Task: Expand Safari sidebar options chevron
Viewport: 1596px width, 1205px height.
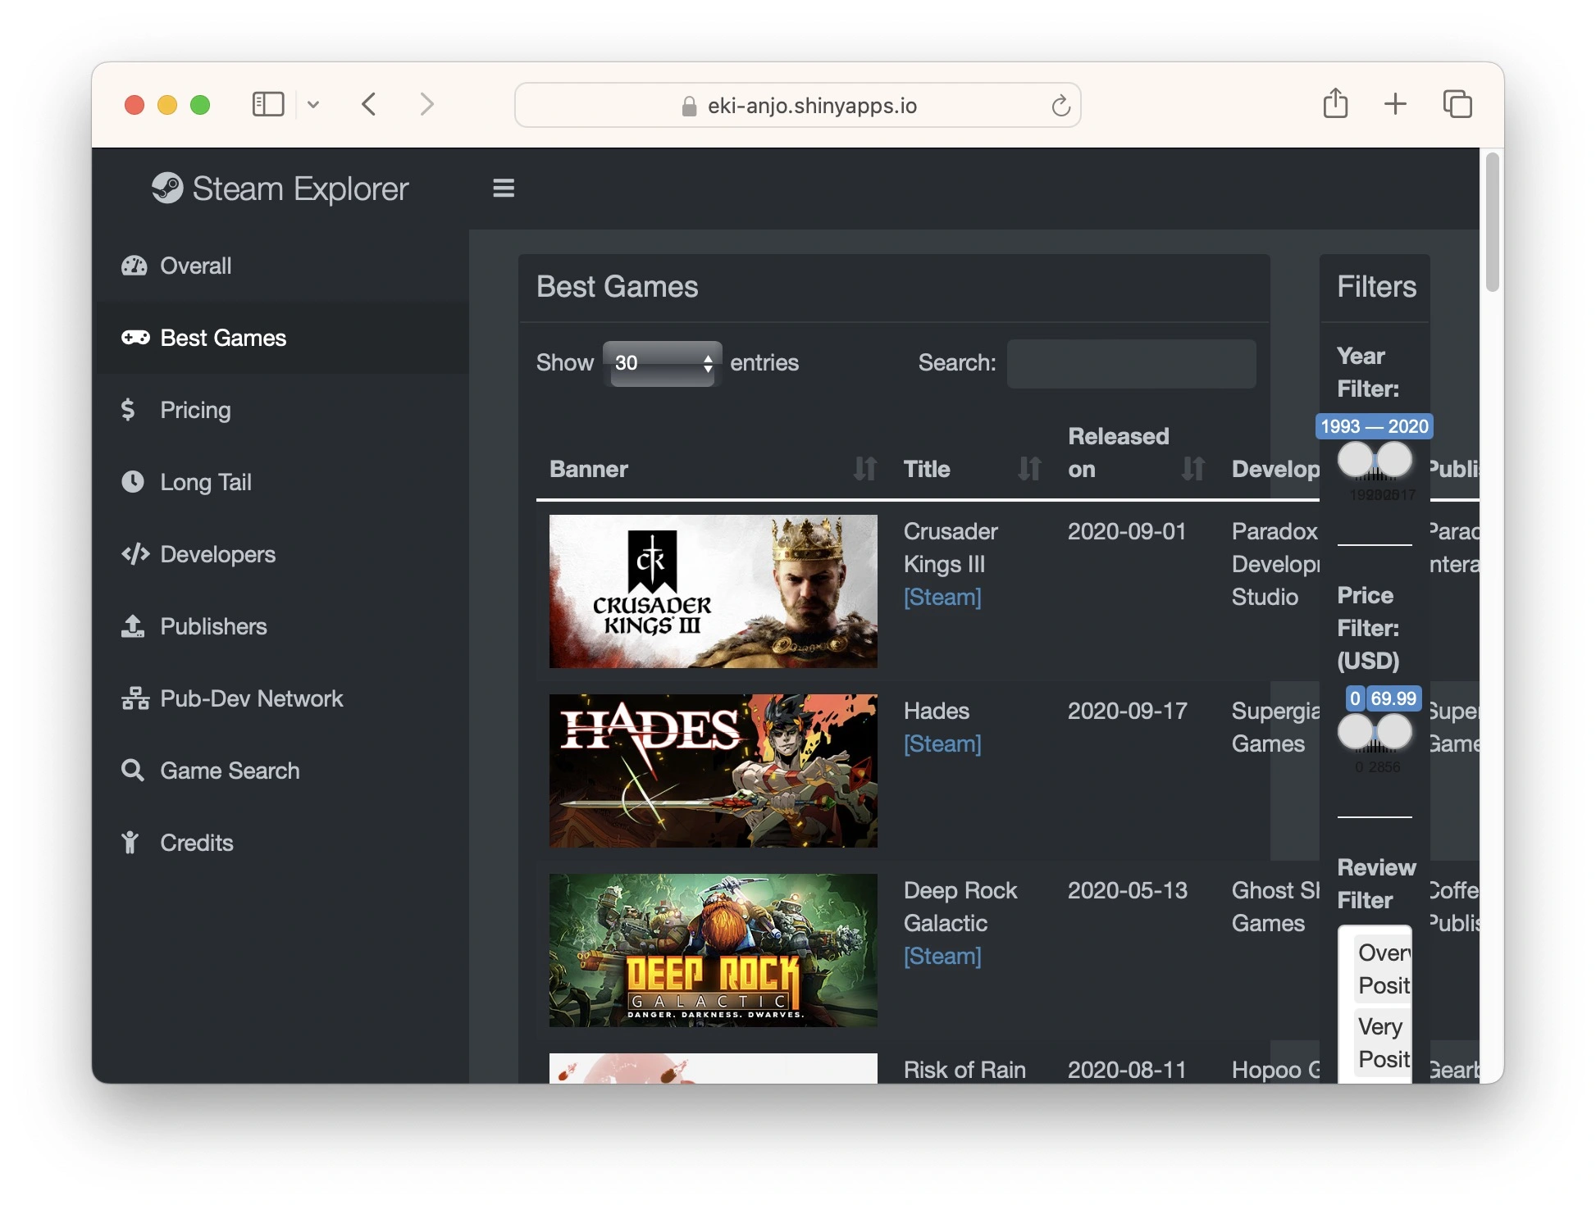Action: tap(313, 105)
